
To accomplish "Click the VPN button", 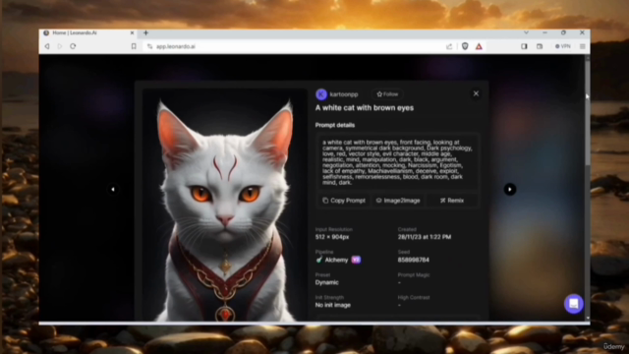I will [x=562, y=46].
